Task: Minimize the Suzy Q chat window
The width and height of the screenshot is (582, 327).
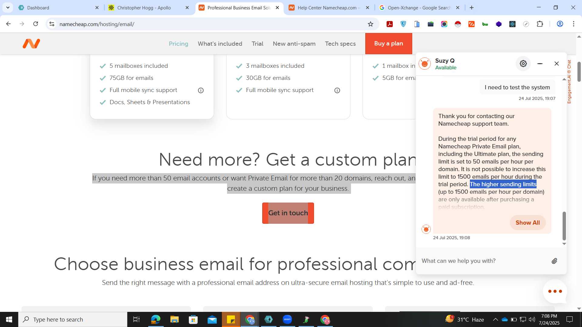Action: coord(540,64)
